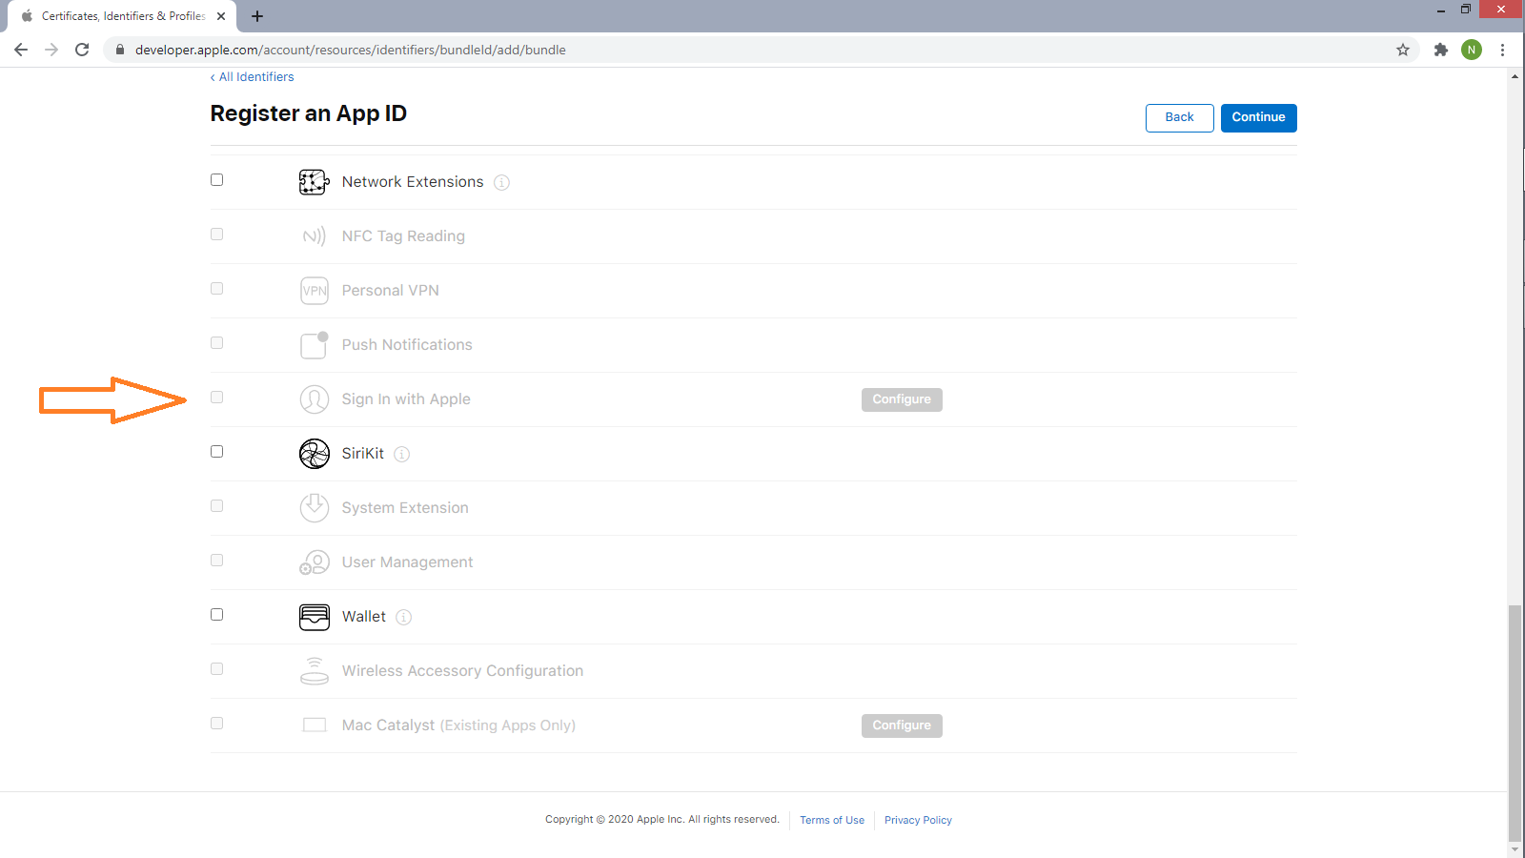Viewport: 1525px width, 858px height.
Task: Click the Personal VPN icon
Action: click(x=315, y=291)
